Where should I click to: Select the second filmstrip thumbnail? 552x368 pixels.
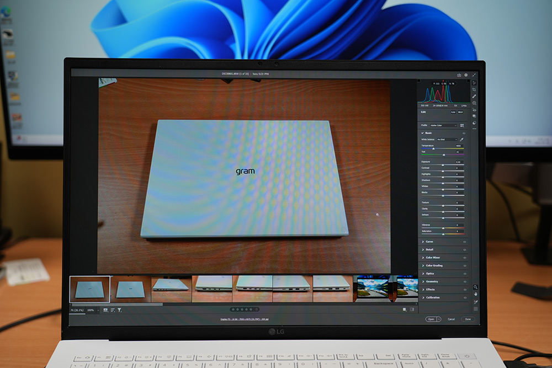point(131,289)
